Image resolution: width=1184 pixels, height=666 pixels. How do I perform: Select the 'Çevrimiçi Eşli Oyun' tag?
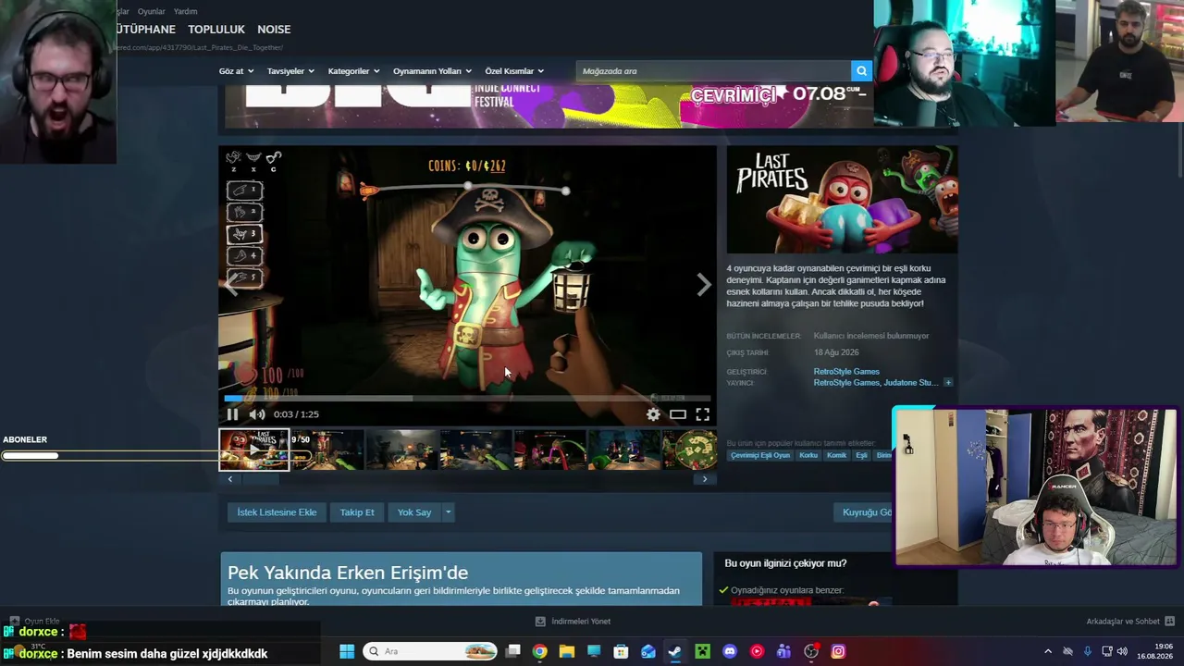click(x=760, y=455)
